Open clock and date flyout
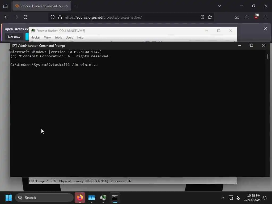 (252, 198)
